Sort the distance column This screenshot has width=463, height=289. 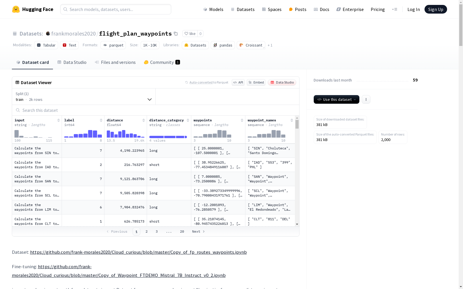coord(144,120)
